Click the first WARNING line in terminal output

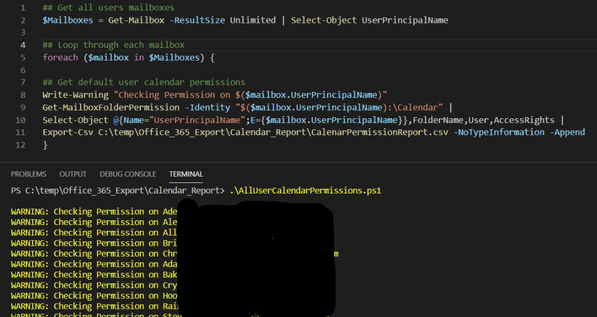93,212
